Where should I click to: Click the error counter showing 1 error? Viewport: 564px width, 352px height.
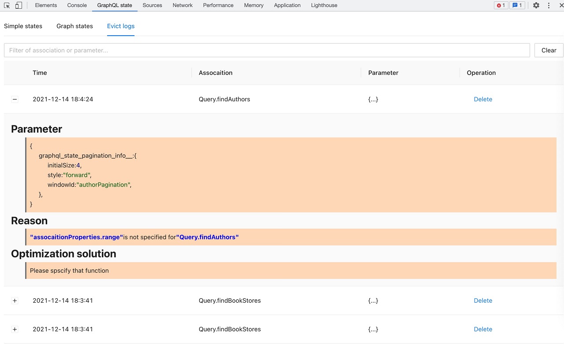[501, 5]
